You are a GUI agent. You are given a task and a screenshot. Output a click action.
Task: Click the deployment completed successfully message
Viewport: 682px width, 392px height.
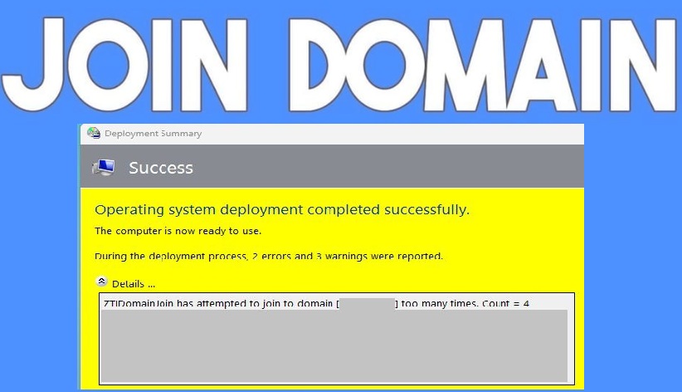[x=282, y=210]
